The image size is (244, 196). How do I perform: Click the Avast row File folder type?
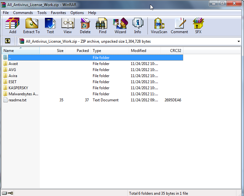[x=101, y=63]
